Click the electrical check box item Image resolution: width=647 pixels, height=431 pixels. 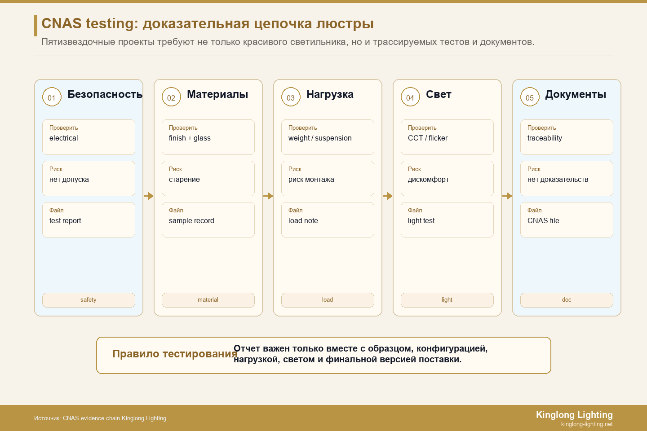pyautogui.click(x=89, y=137)
